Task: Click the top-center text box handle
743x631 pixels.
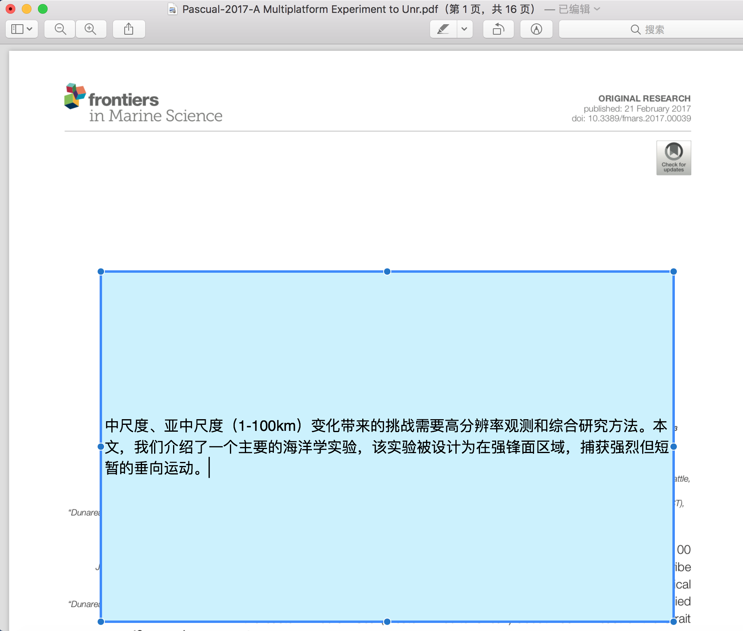Action: [x=387, y=272]
